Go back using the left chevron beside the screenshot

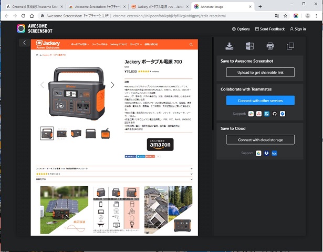coord(24,43)
